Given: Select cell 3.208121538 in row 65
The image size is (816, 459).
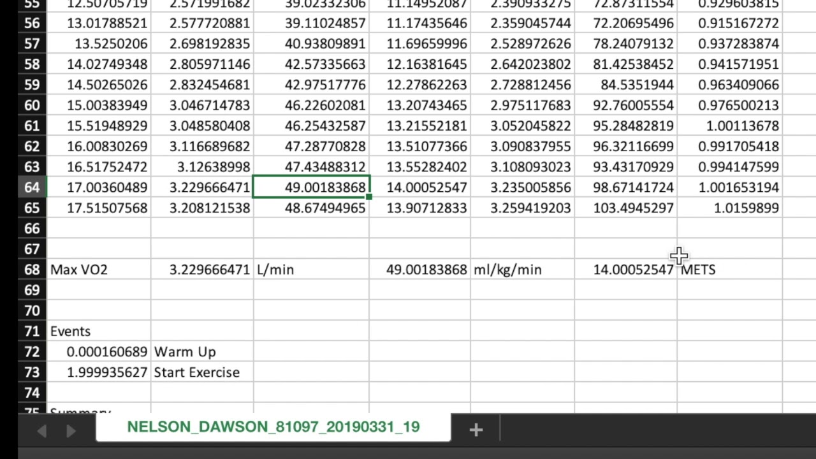Looking at the screenshot, I should tap(202, 208).
